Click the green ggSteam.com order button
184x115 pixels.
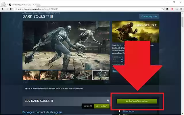coord(137,101)
